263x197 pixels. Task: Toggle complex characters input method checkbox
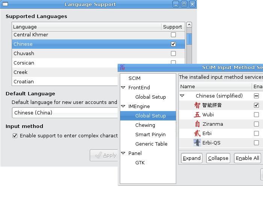click(15, 136)
